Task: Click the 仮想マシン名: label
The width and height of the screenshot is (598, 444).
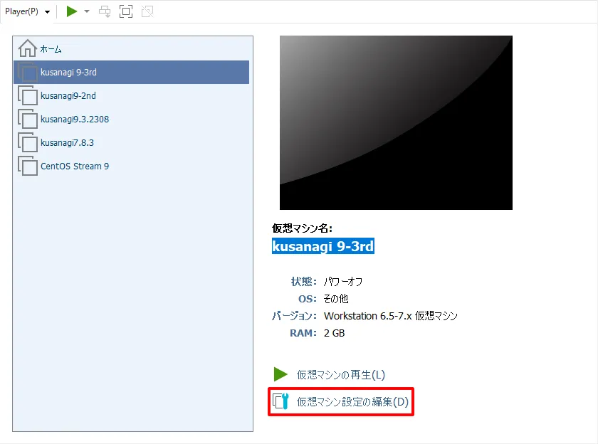Action: (x=302, y=228)
